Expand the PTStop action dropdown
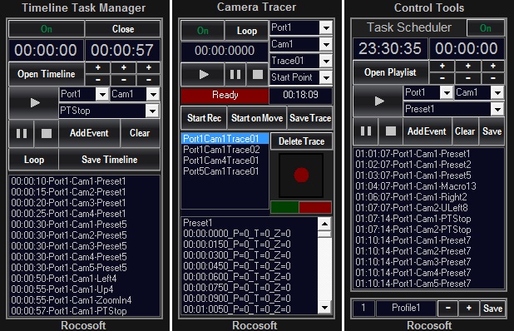 point(152,111)
